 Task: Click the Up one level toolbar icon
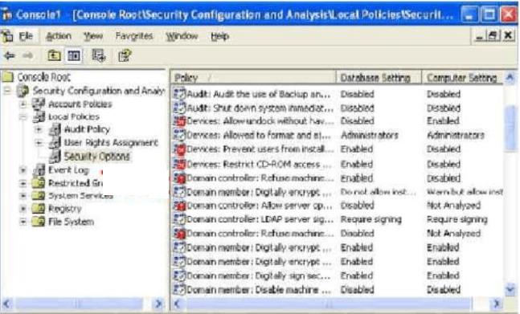tap(54, 55)
